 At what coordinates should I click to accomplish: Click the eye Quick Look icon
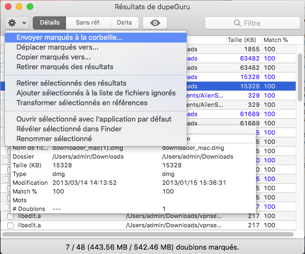(155, 23)
